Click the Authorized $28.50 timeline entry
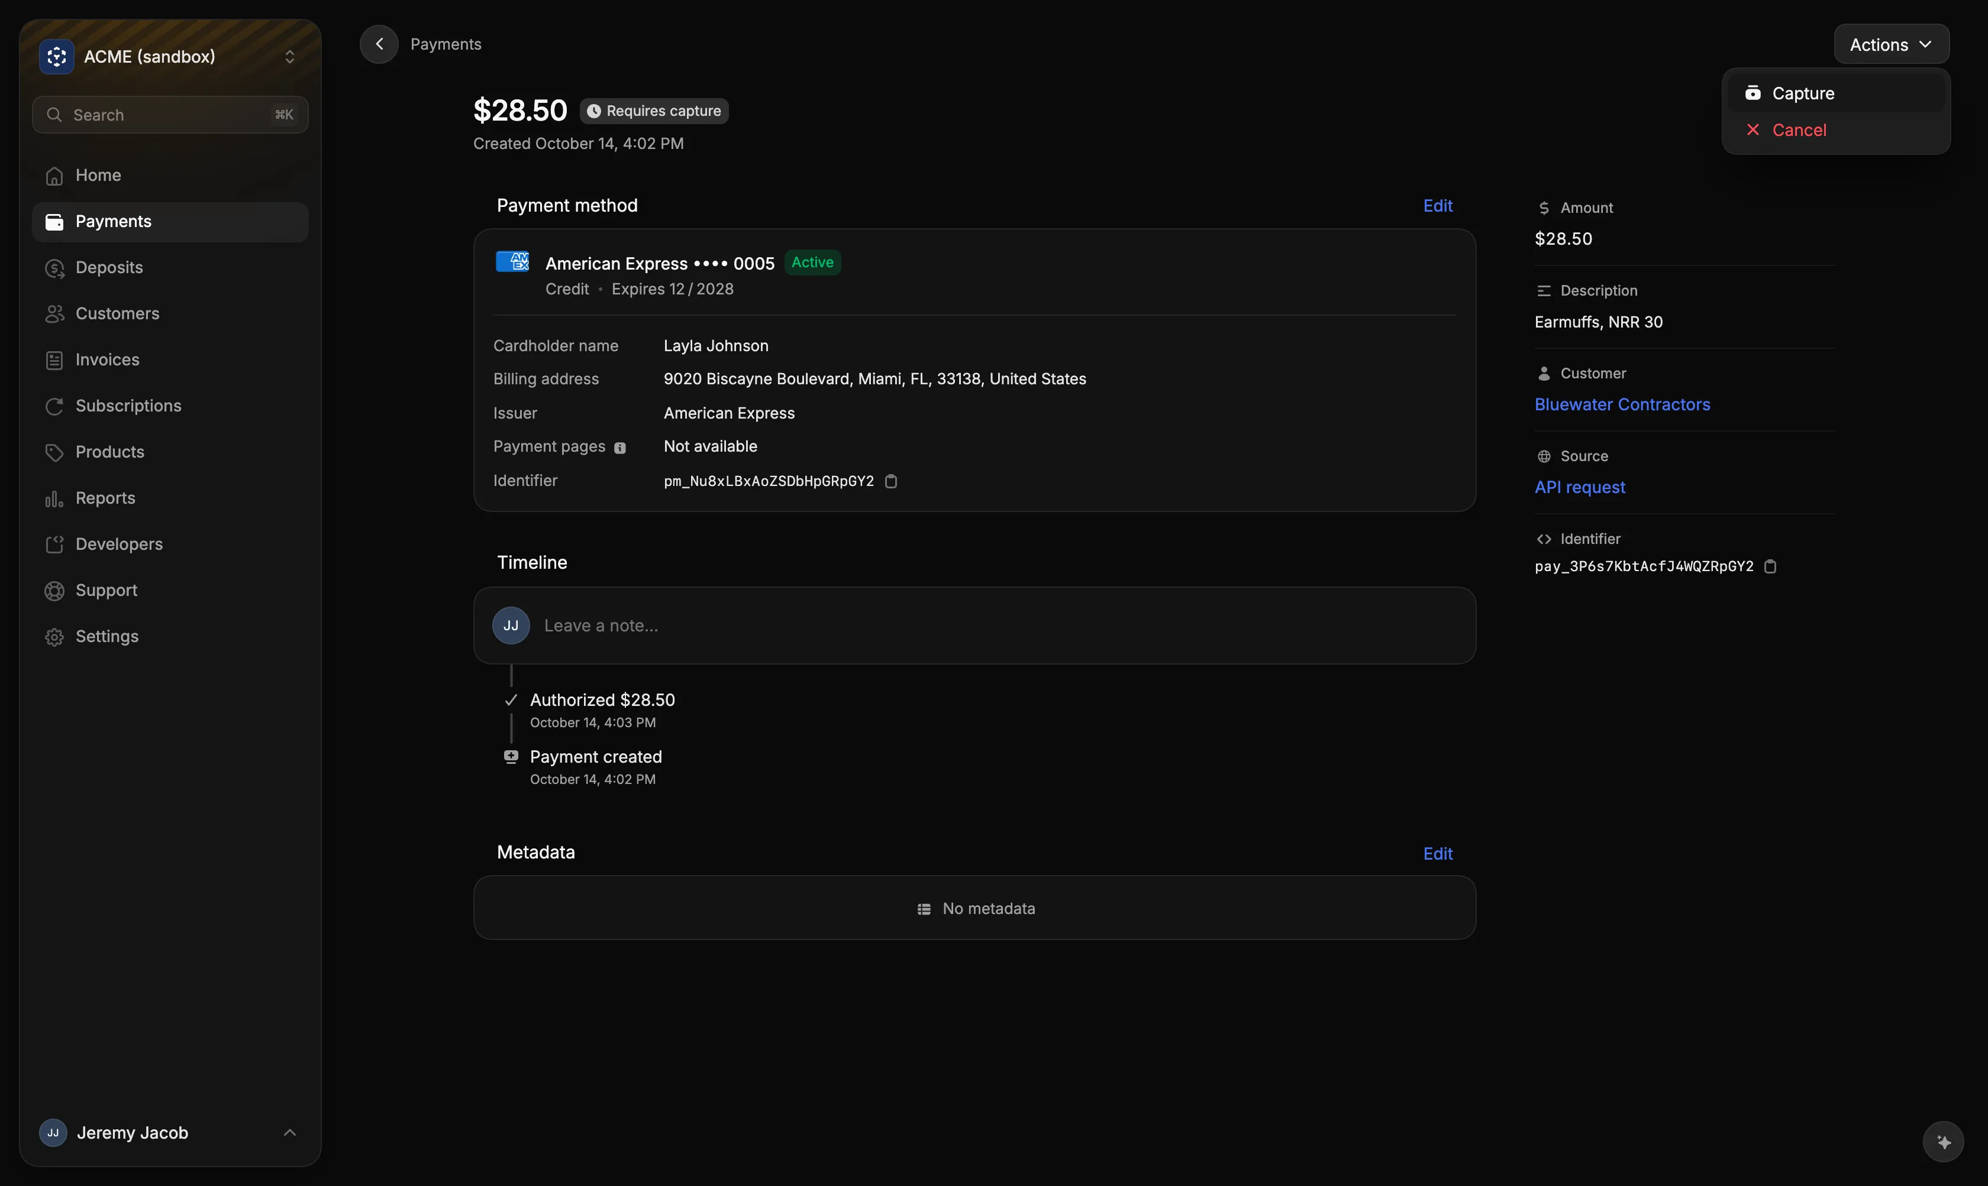Image resolution: width=1988 pixels, height=1186 pixels. tap(602, 700)
